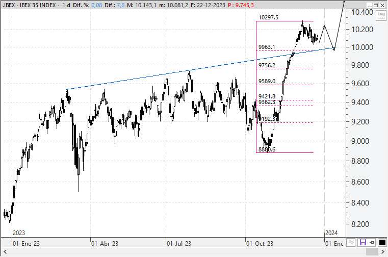Click the Dif. value 7,6
This screenshot has width=388, height=257.
(120, 5)
